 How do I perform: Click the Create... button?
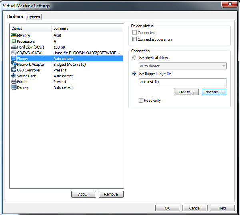(186, 92)
